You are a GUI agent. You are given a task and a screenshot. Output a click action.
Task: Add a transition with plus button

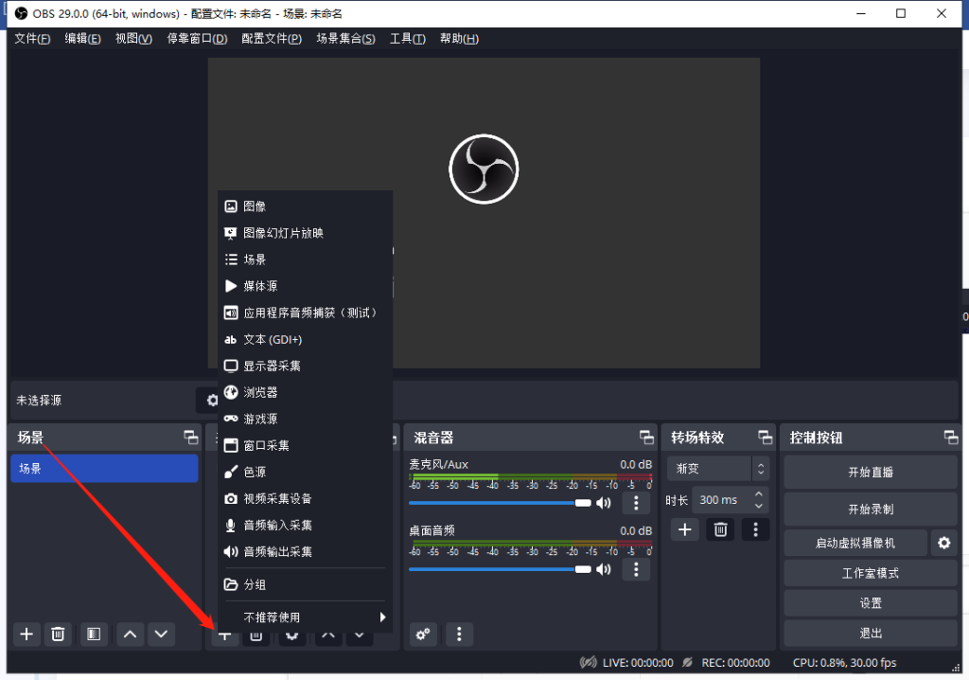pos(685,529)
